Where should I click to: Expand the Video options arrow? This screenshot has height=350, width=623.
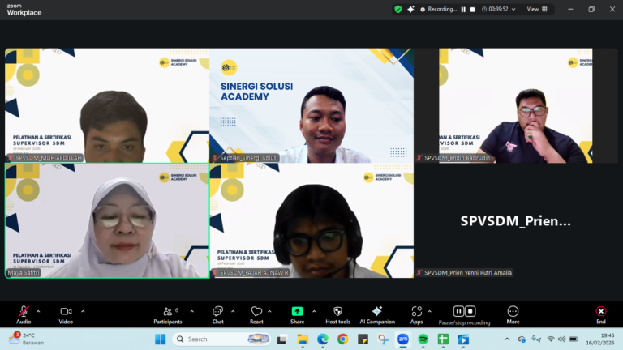[83, 311]
